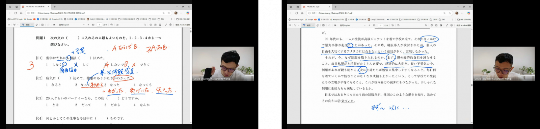Viewport: 540px width, 129px height.
Task: Click the zoom out minus icon in N3-4 PDF toolbar
Action: [x=84, y=24]
